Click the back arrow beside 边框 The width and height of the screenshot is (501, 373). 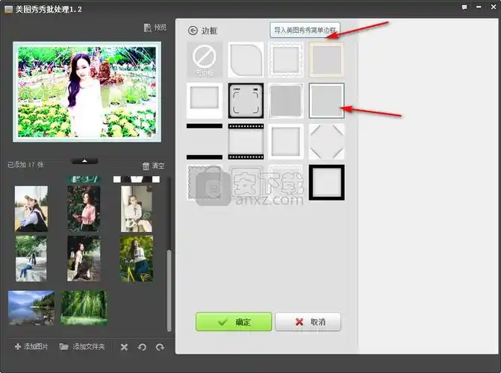pos(193,31)
